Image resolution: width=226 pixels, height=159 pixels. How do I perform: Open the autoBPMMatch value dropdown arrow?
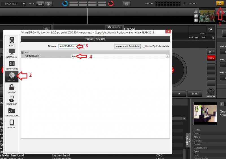(x=168, y=56)
